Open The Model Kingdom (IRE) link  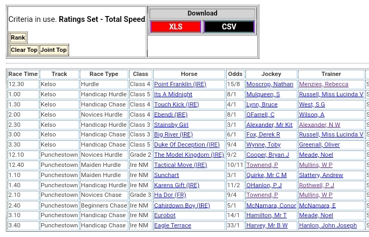coord(189,155)
